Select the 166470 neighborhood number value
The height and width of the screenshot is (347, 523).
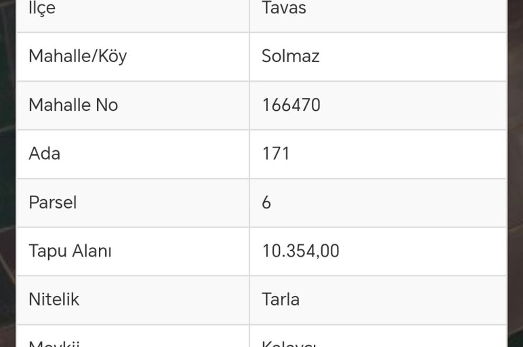coord(291,105)
